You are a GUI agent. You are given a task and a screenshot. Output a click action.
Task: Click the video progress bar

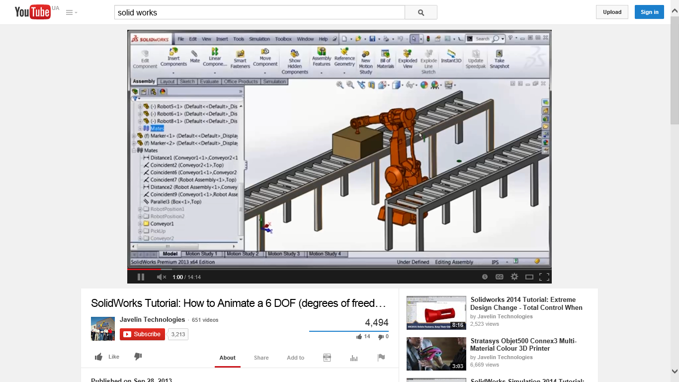click(339, 269)
